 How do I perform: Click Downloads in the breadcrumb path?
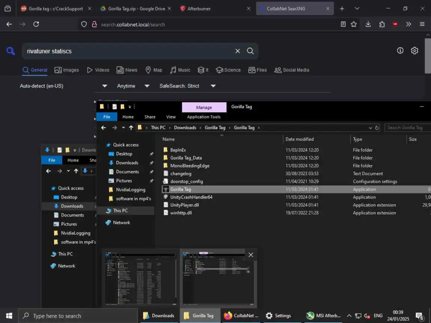(x=185, y=128)
